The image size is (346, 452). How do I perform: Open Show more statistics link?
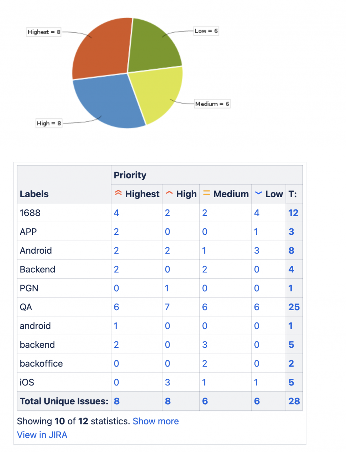click(156, 421)
